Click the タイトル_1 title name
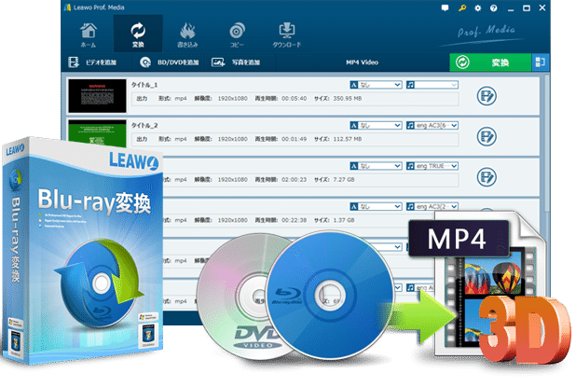The width and height of the screenshot is (576, 387). [x=144, y=85]
